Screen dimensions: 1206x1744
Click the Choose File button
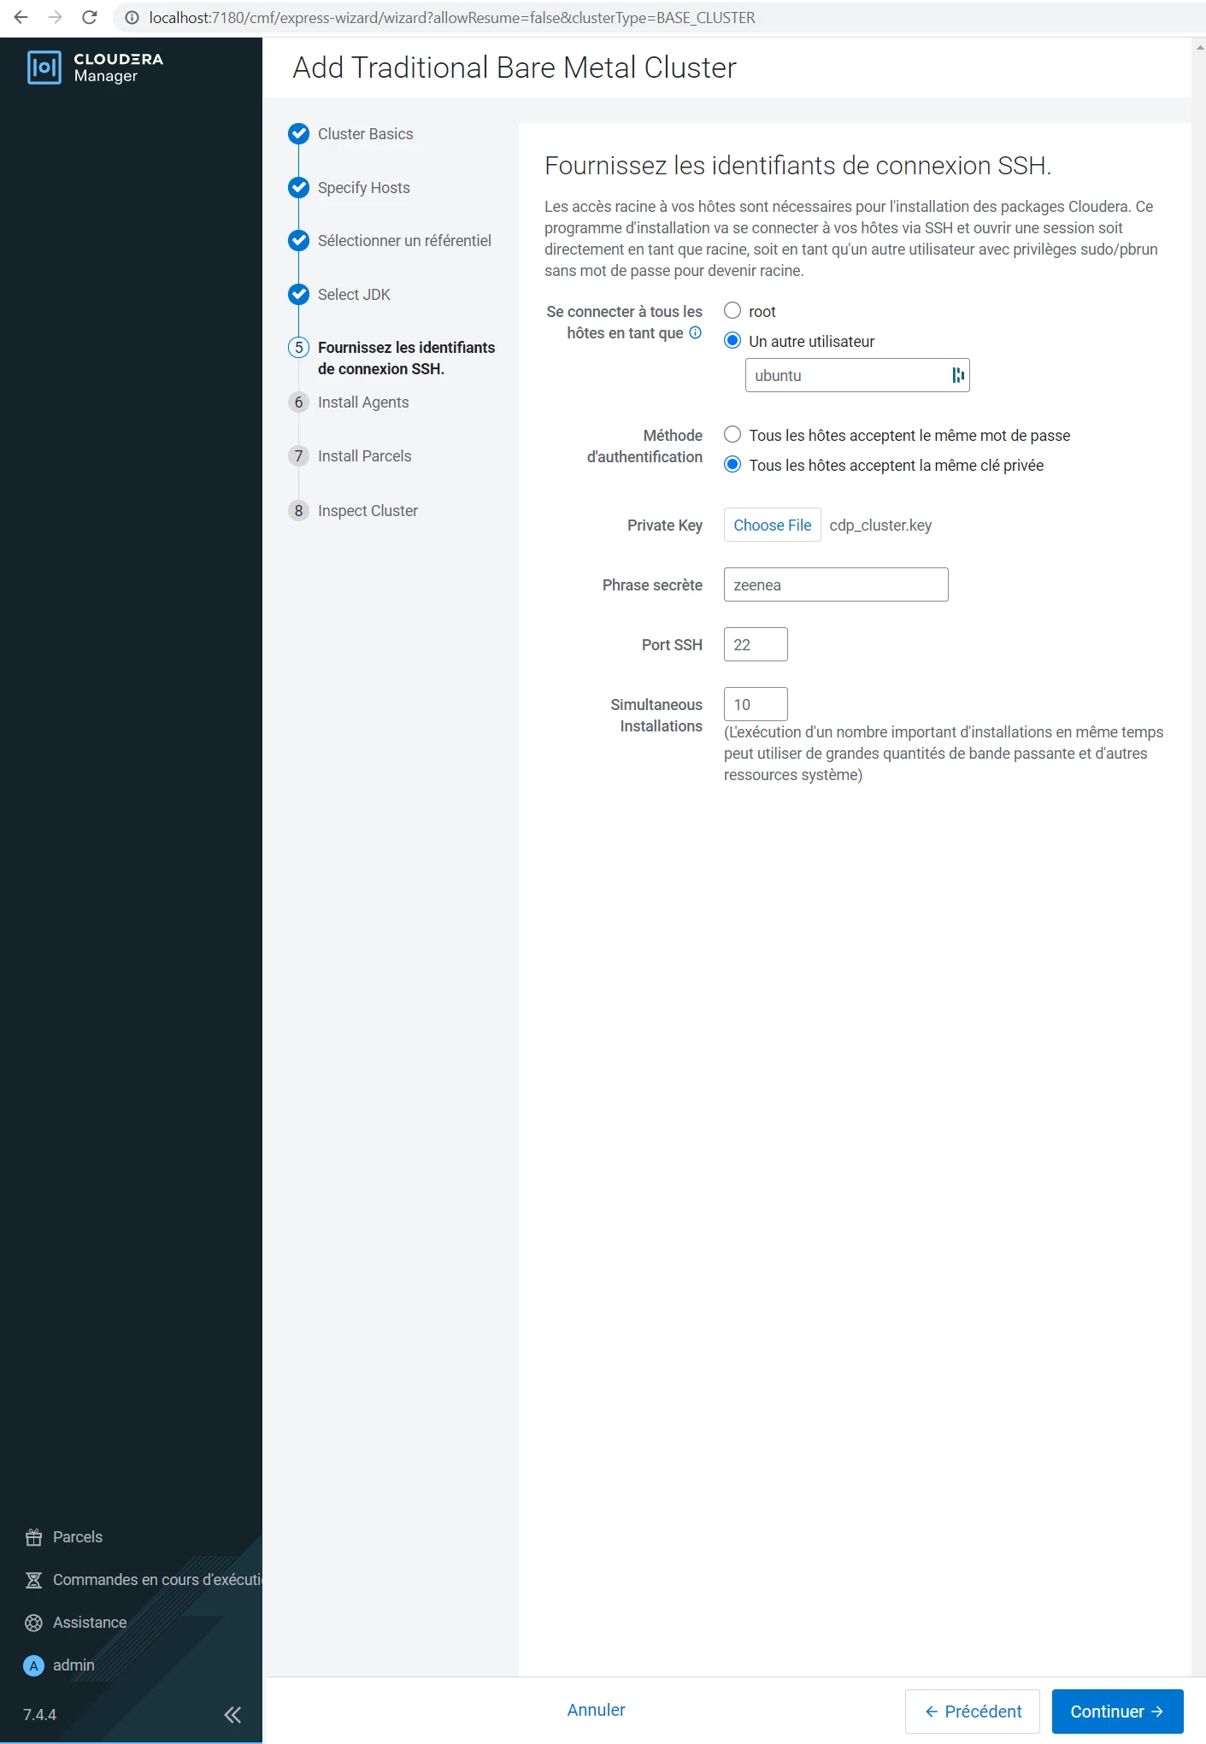[x=773, y=525]
